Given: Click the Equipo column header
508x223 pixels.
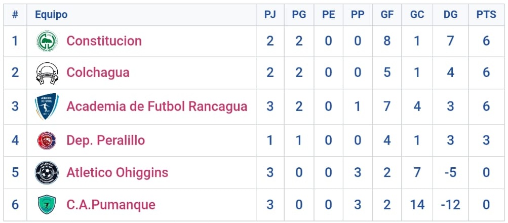Looking at the screenshot, I should [x=51, y=15].
